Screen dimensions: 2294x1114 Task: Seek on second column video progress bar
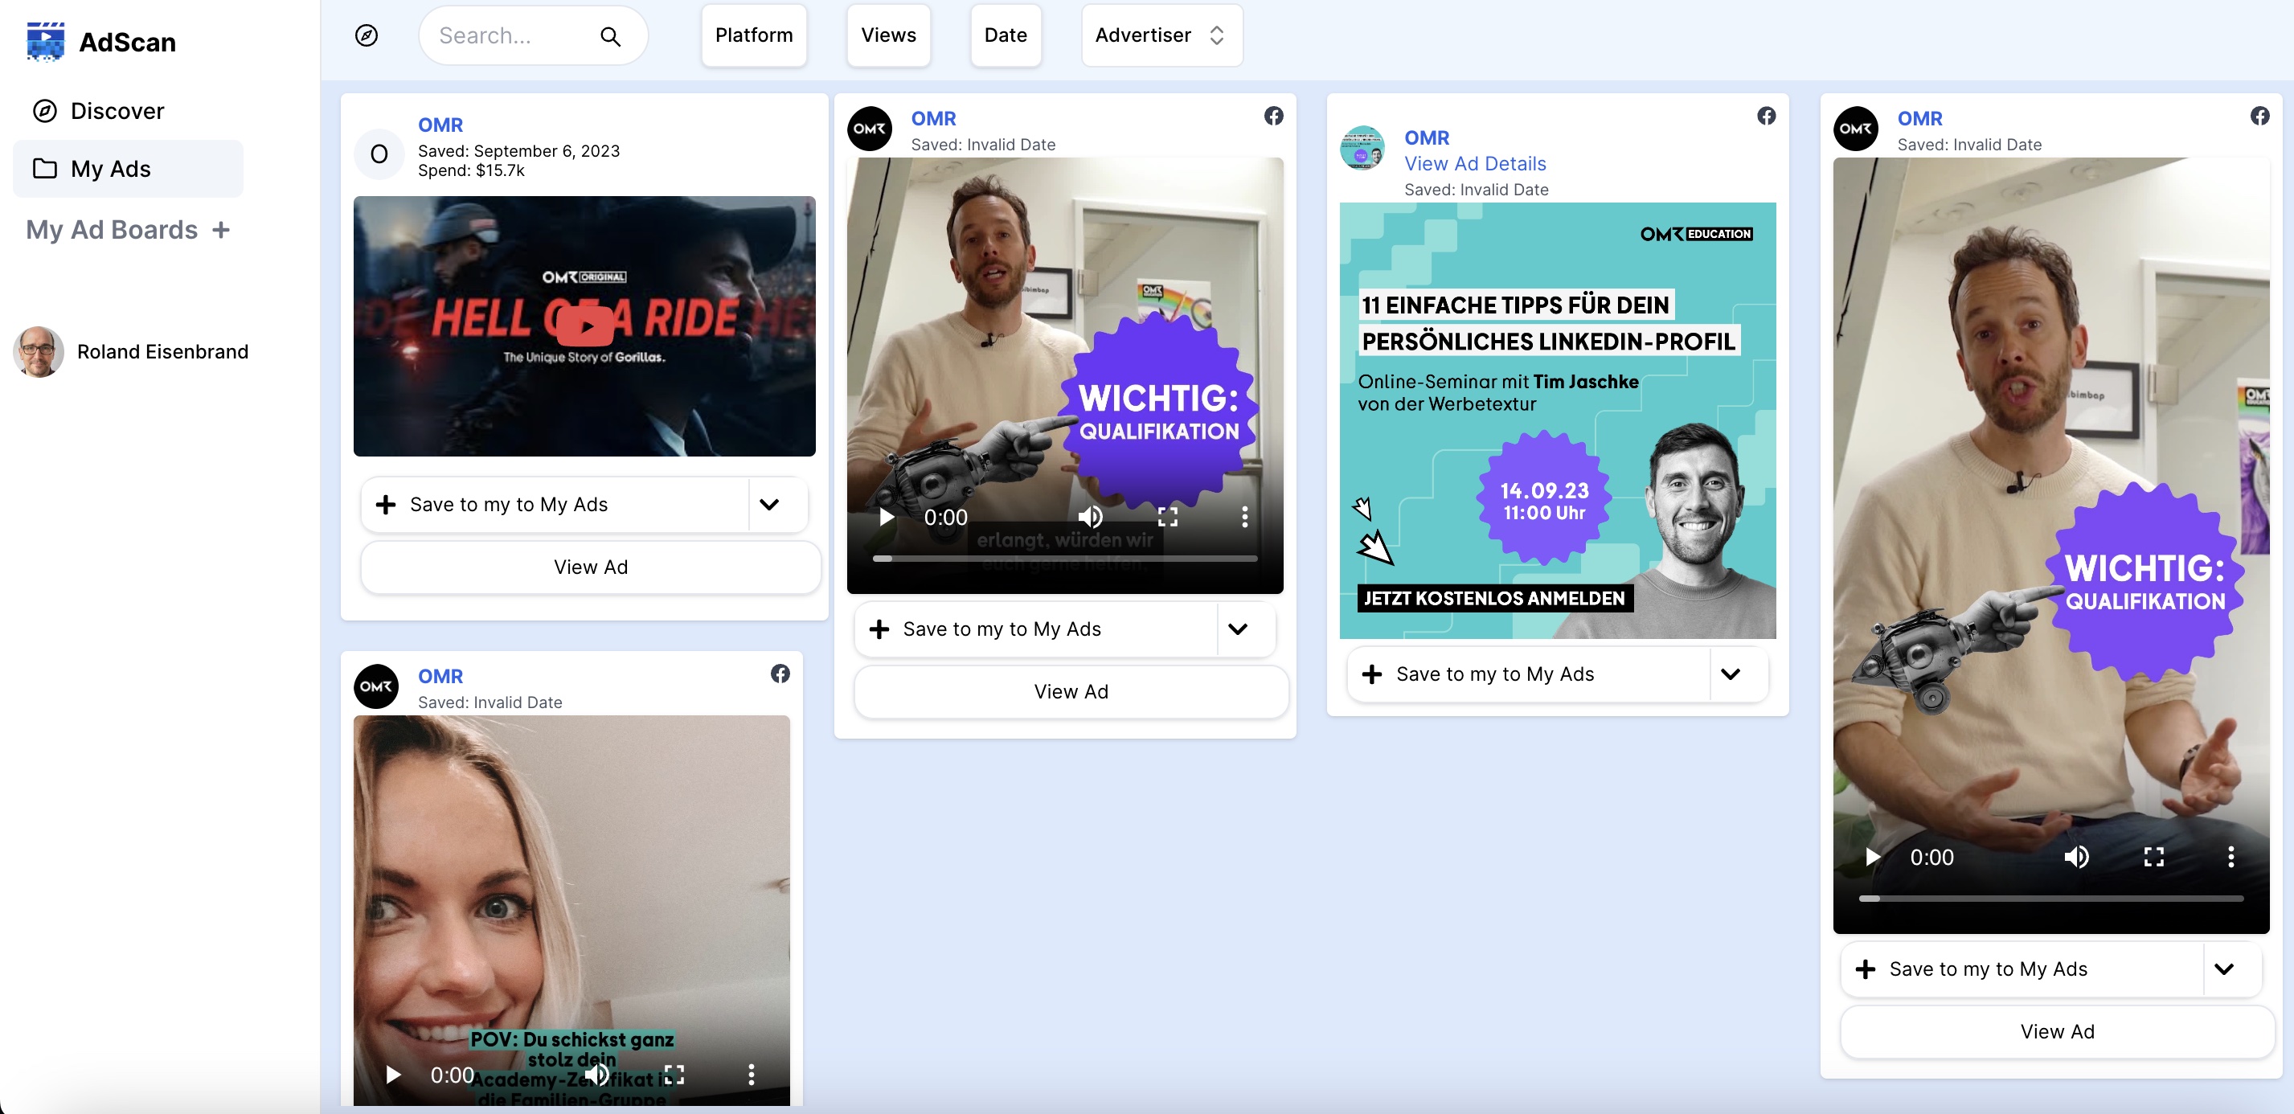pyautogui.click(x=1065, y=559)
